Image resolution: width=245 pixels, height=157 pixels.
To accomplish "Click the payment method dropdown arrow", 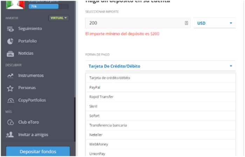I will point(231,66).
